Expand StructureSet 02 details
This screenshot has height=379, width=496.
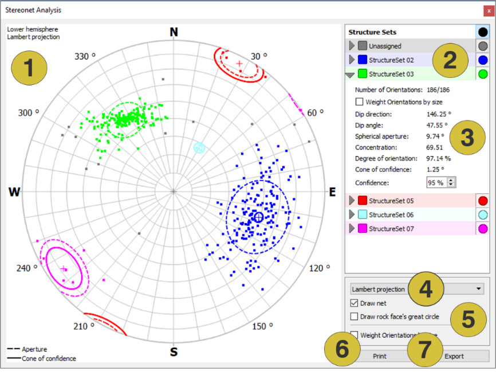pyautogui.click(x=352, y=60)
